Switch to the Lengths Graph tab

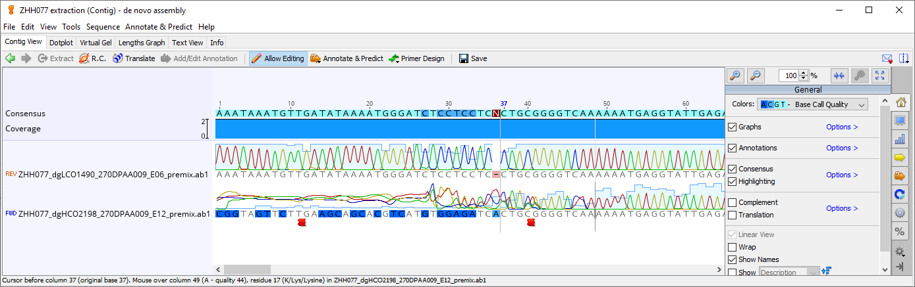click(142, 42)
